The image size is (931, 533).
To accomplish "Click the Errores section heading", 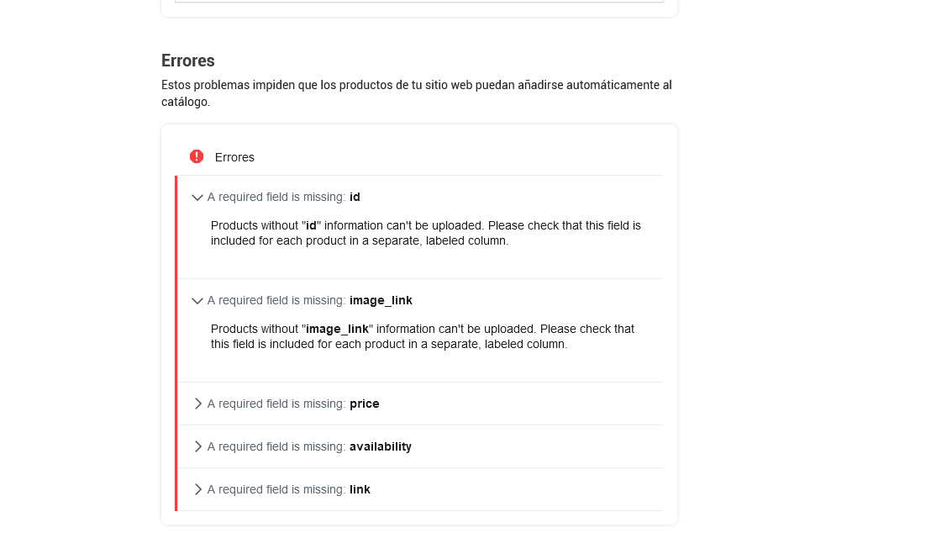I will coord(188,61).
